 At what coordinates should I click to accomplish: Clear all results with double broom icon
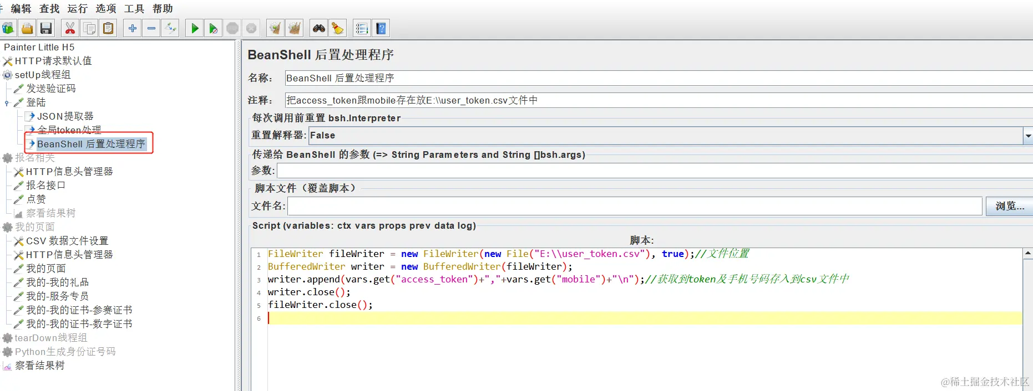(x=295, y=28)
